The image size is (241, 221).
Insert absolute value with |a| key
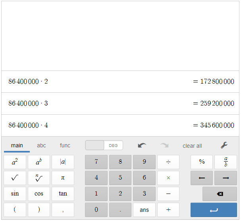pyautogui.click(x=63, y=162)
